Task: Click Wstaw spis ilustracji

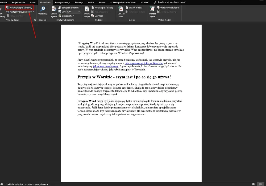Action: click(x=102, y=7)
